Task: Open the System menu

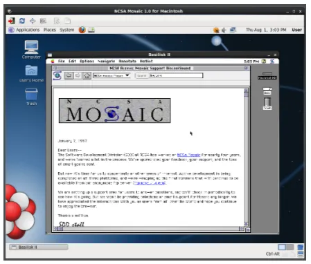Action: (67, 30)
